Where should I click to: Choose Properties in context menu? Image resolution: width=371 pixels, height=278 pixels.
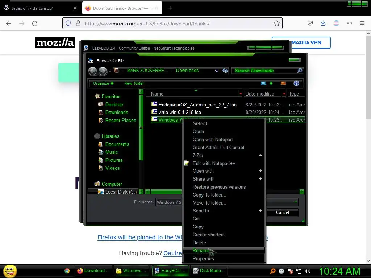223,258
